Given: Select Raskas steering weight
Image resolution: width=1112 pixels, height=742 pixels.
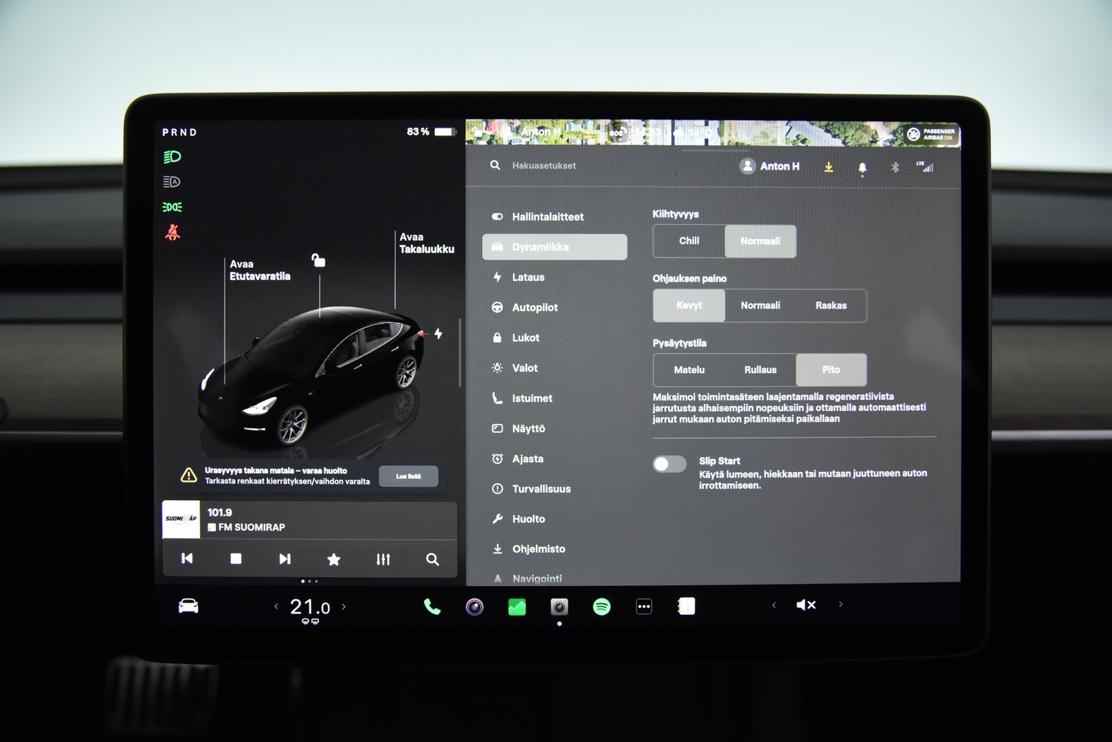Looking at the screenshot, I should pyautogui.click(x=832, y=306).
